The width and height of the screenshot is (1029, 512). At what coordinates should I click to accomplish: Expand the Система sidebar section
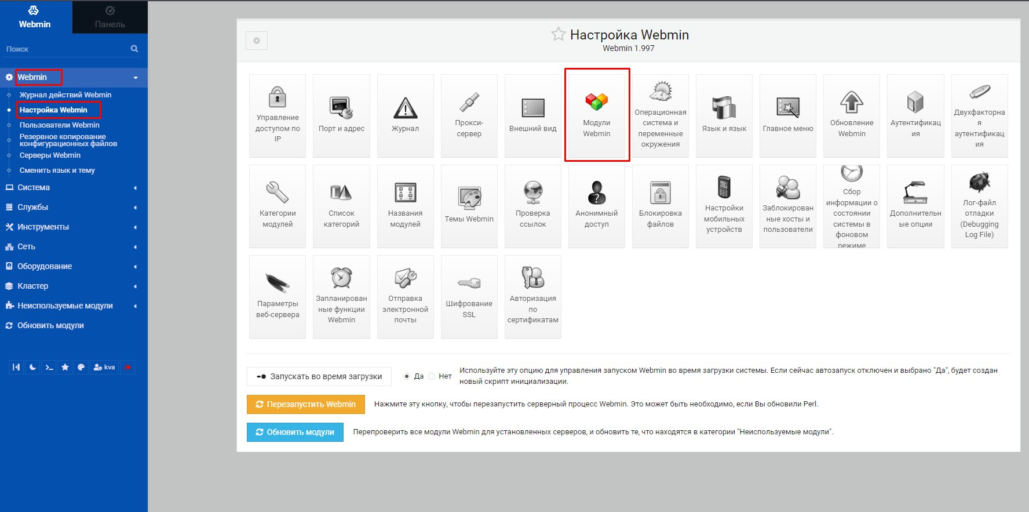point(70,187)
